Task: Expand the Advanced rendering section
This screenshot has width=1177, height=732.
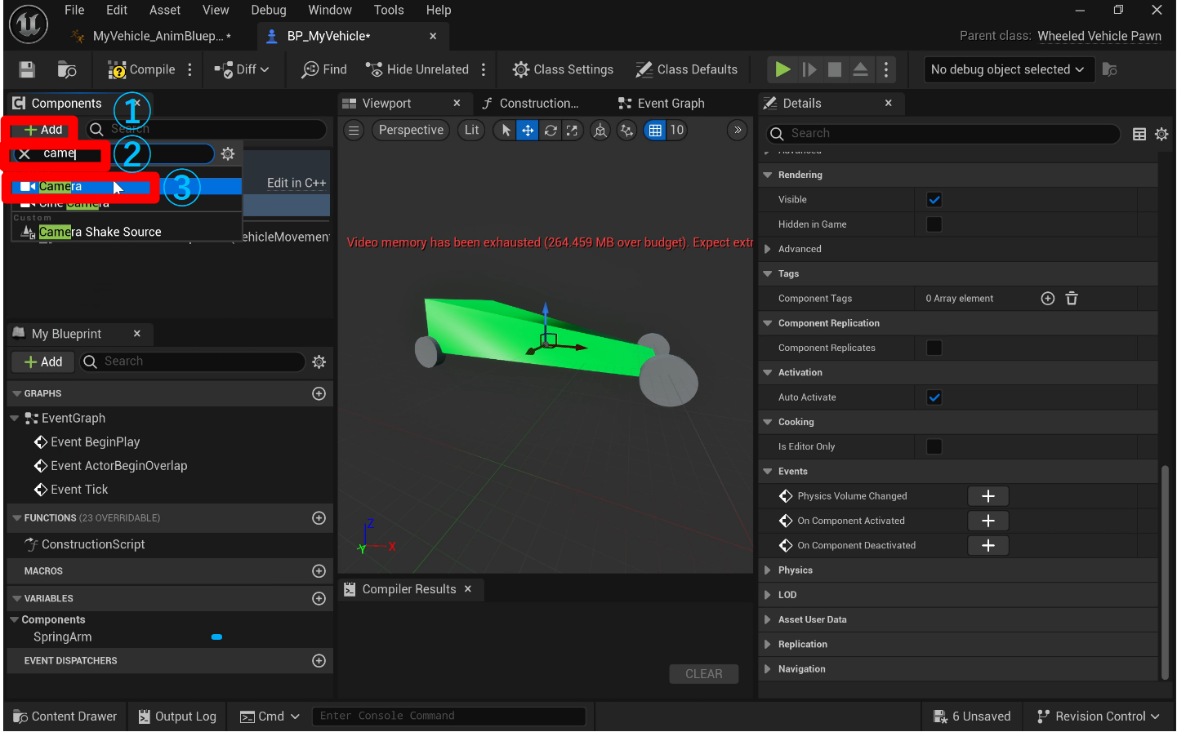Action: point(768,249)
